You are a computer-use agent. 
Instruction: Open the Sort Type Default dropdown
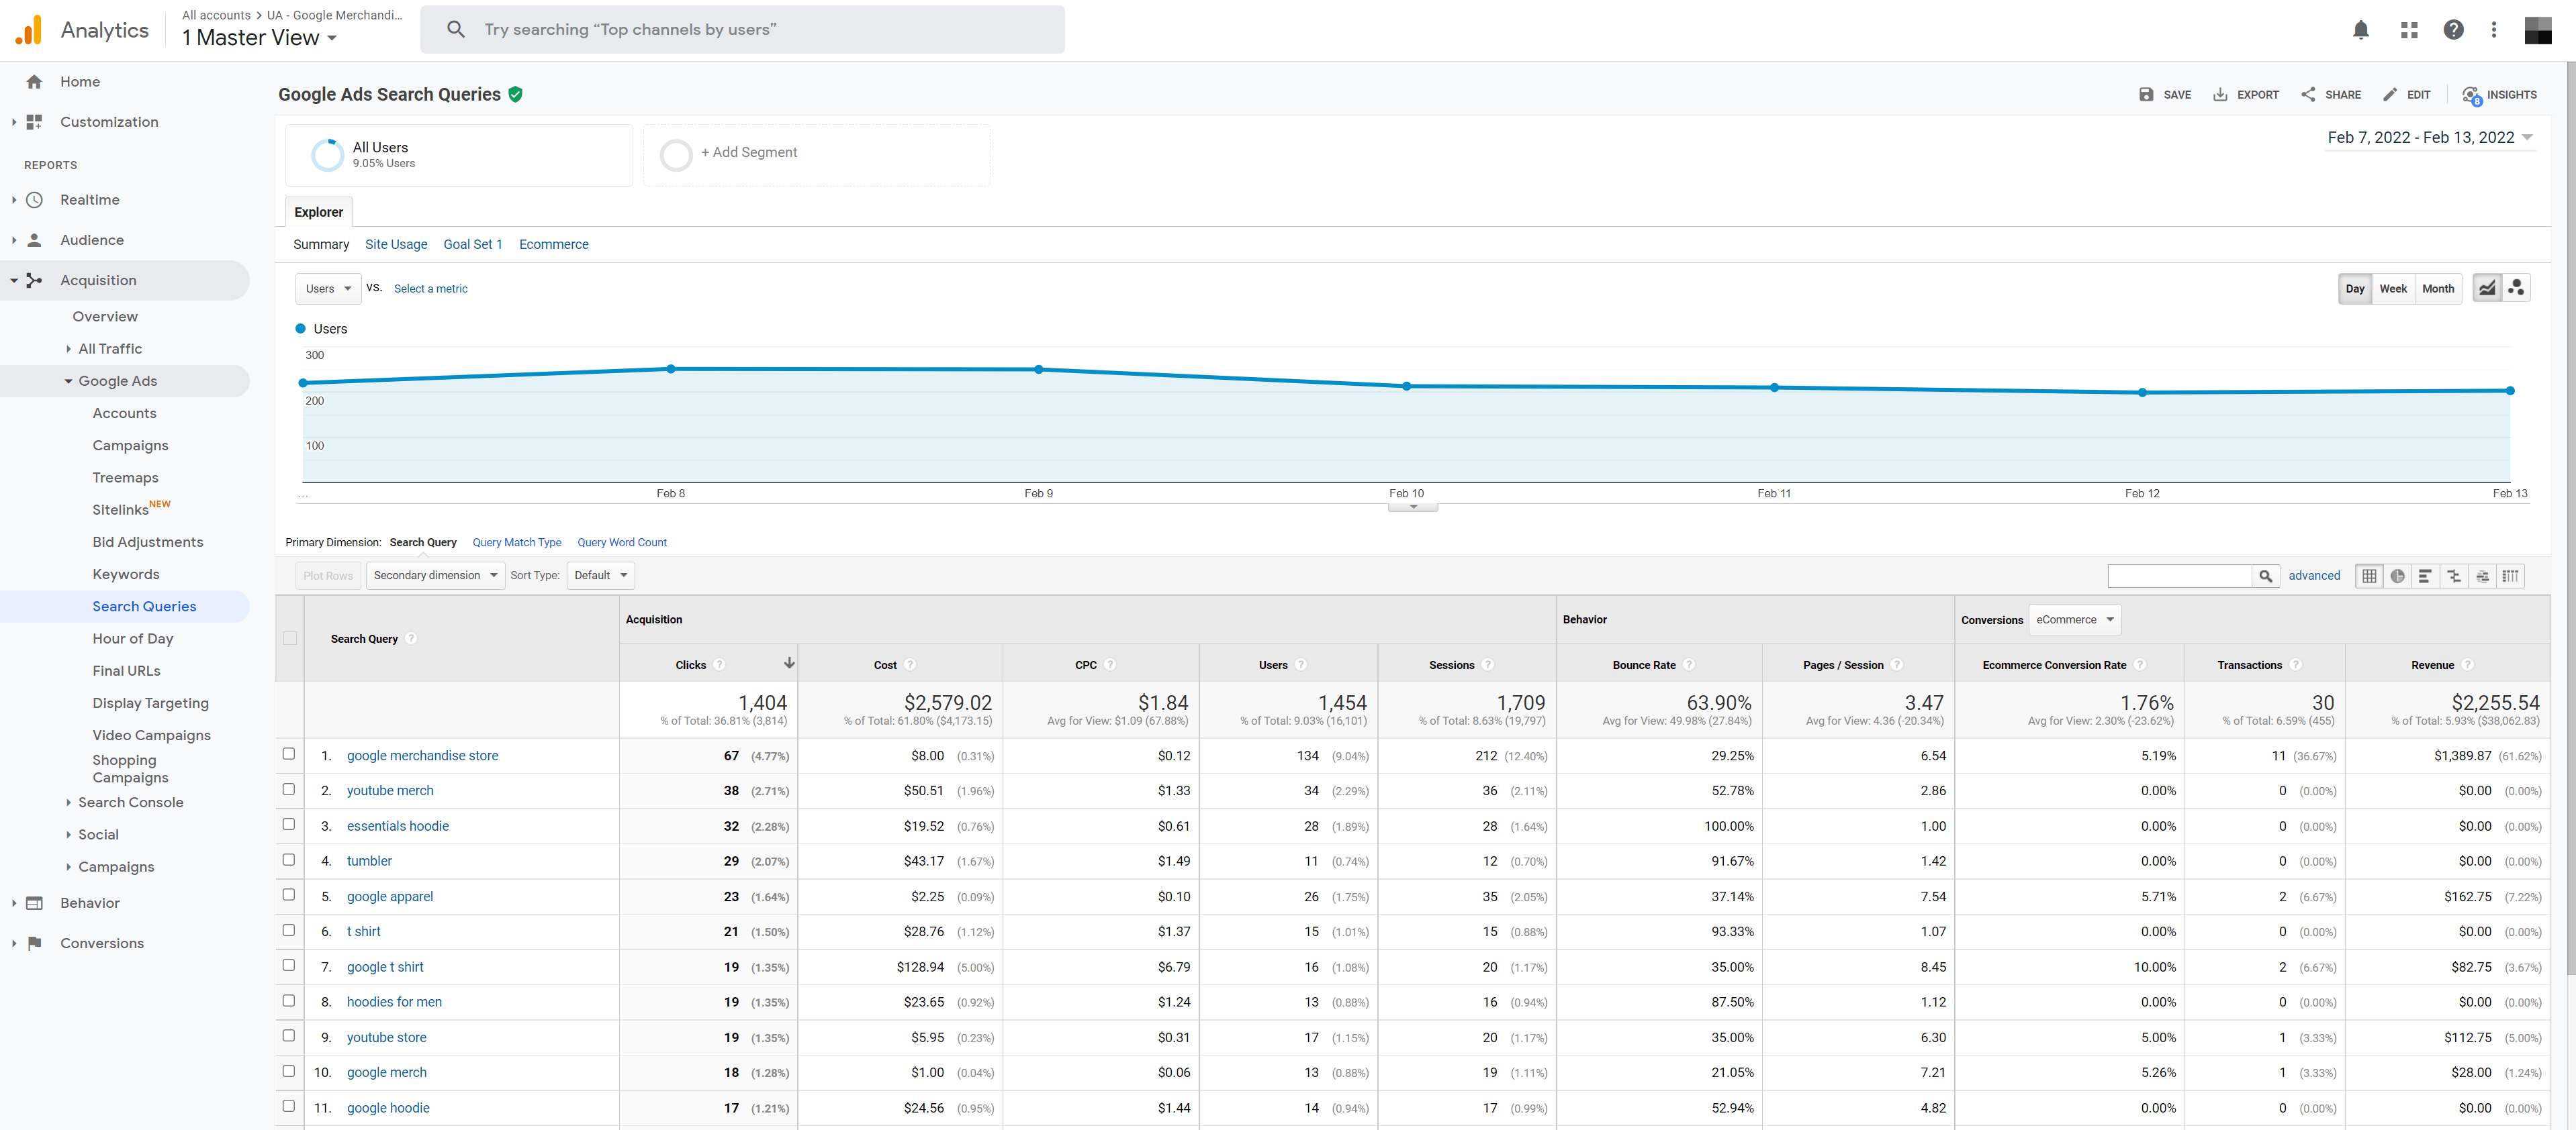pos(599,576)
